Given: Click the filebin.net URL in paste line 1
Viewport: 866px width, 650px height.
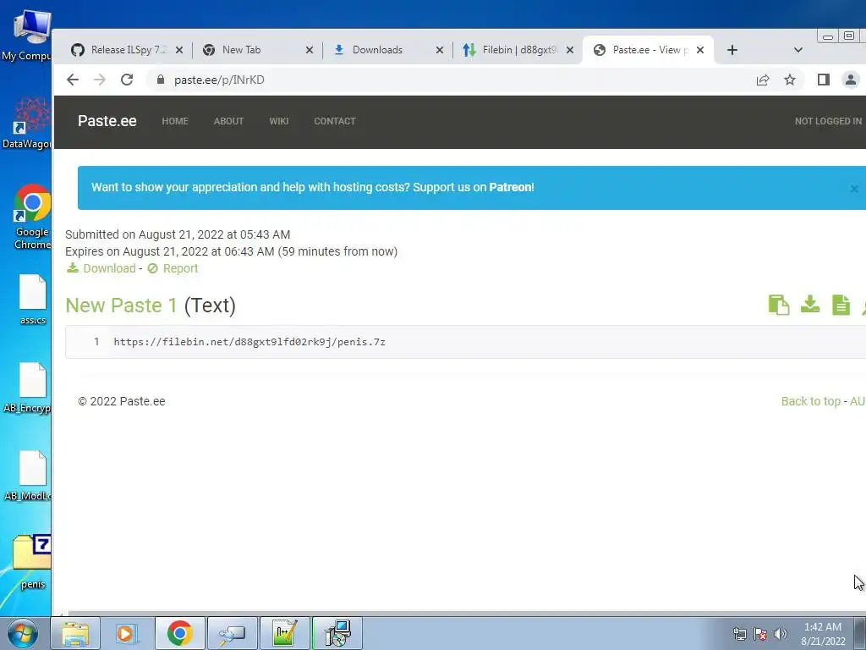Looking at the screenshot, I should (249, 342).
